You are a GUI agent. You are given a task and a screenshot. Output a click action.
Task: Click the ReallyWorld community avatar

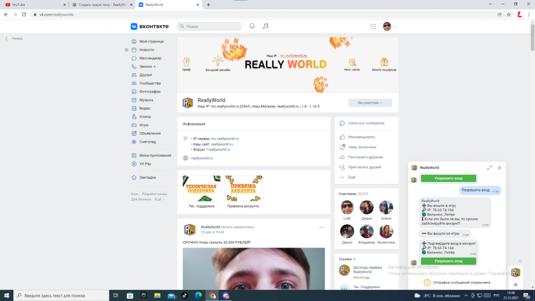coord(188,103)
